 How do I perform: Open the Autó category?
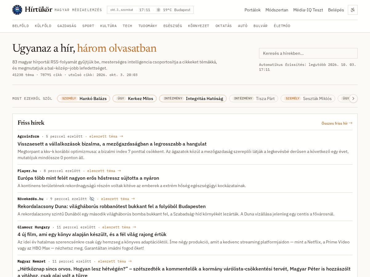pyautogui.click(x=243, y=26)
